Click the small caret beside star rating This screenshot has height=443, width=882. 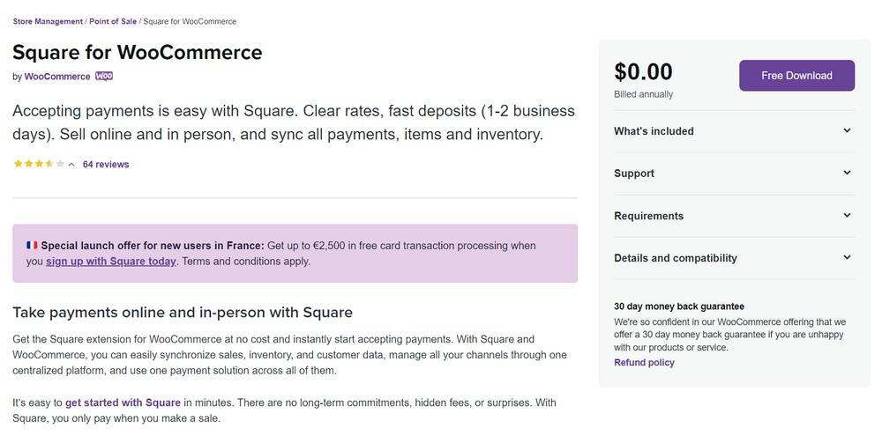tap(72, 165)
